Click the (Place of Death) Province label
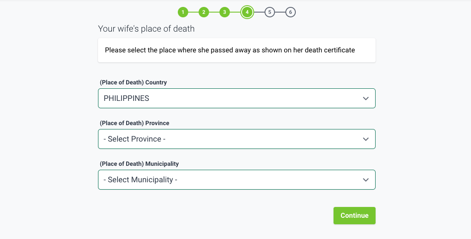 coord(134,123)
